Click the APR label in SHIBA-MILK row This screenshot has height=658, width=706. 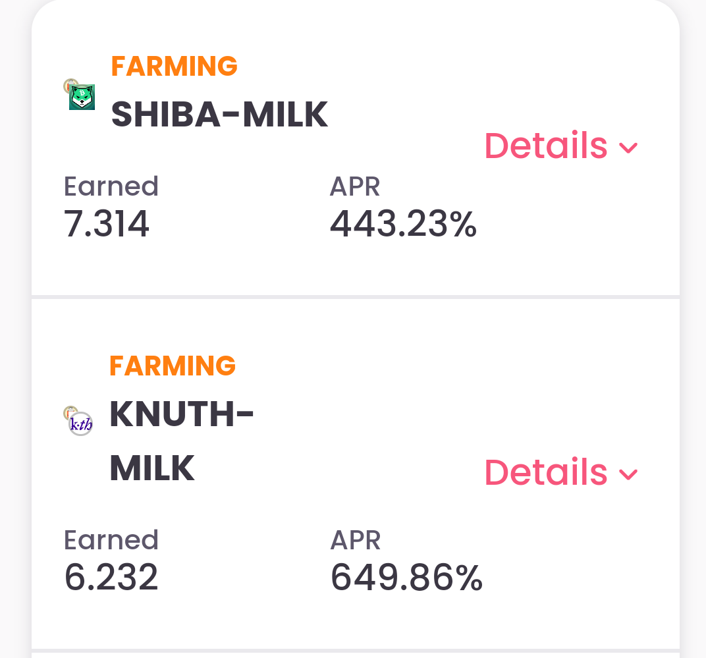355,186
